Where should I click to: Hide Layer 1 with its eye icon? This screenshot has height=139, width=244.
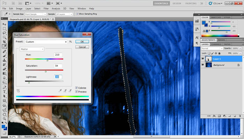tap(203, 59)
